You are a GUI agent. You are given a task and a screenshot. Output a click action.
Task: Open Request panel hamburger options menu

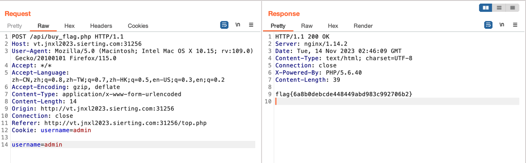click(251, 25)
